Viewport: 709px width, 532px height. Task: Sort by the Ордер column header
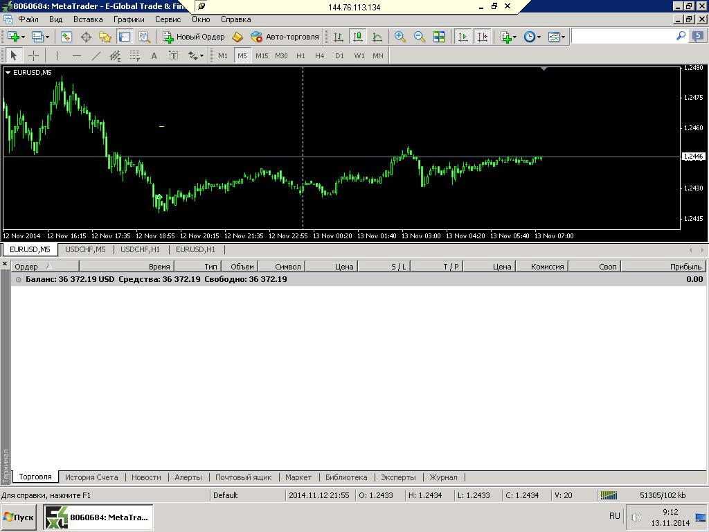(x=45, y=267)
